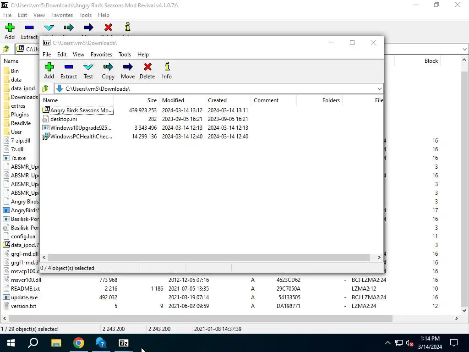Click the 7-Zip taskbar icon
The height and width of the screenshot is (352, 469).
(x=124, y=343)
